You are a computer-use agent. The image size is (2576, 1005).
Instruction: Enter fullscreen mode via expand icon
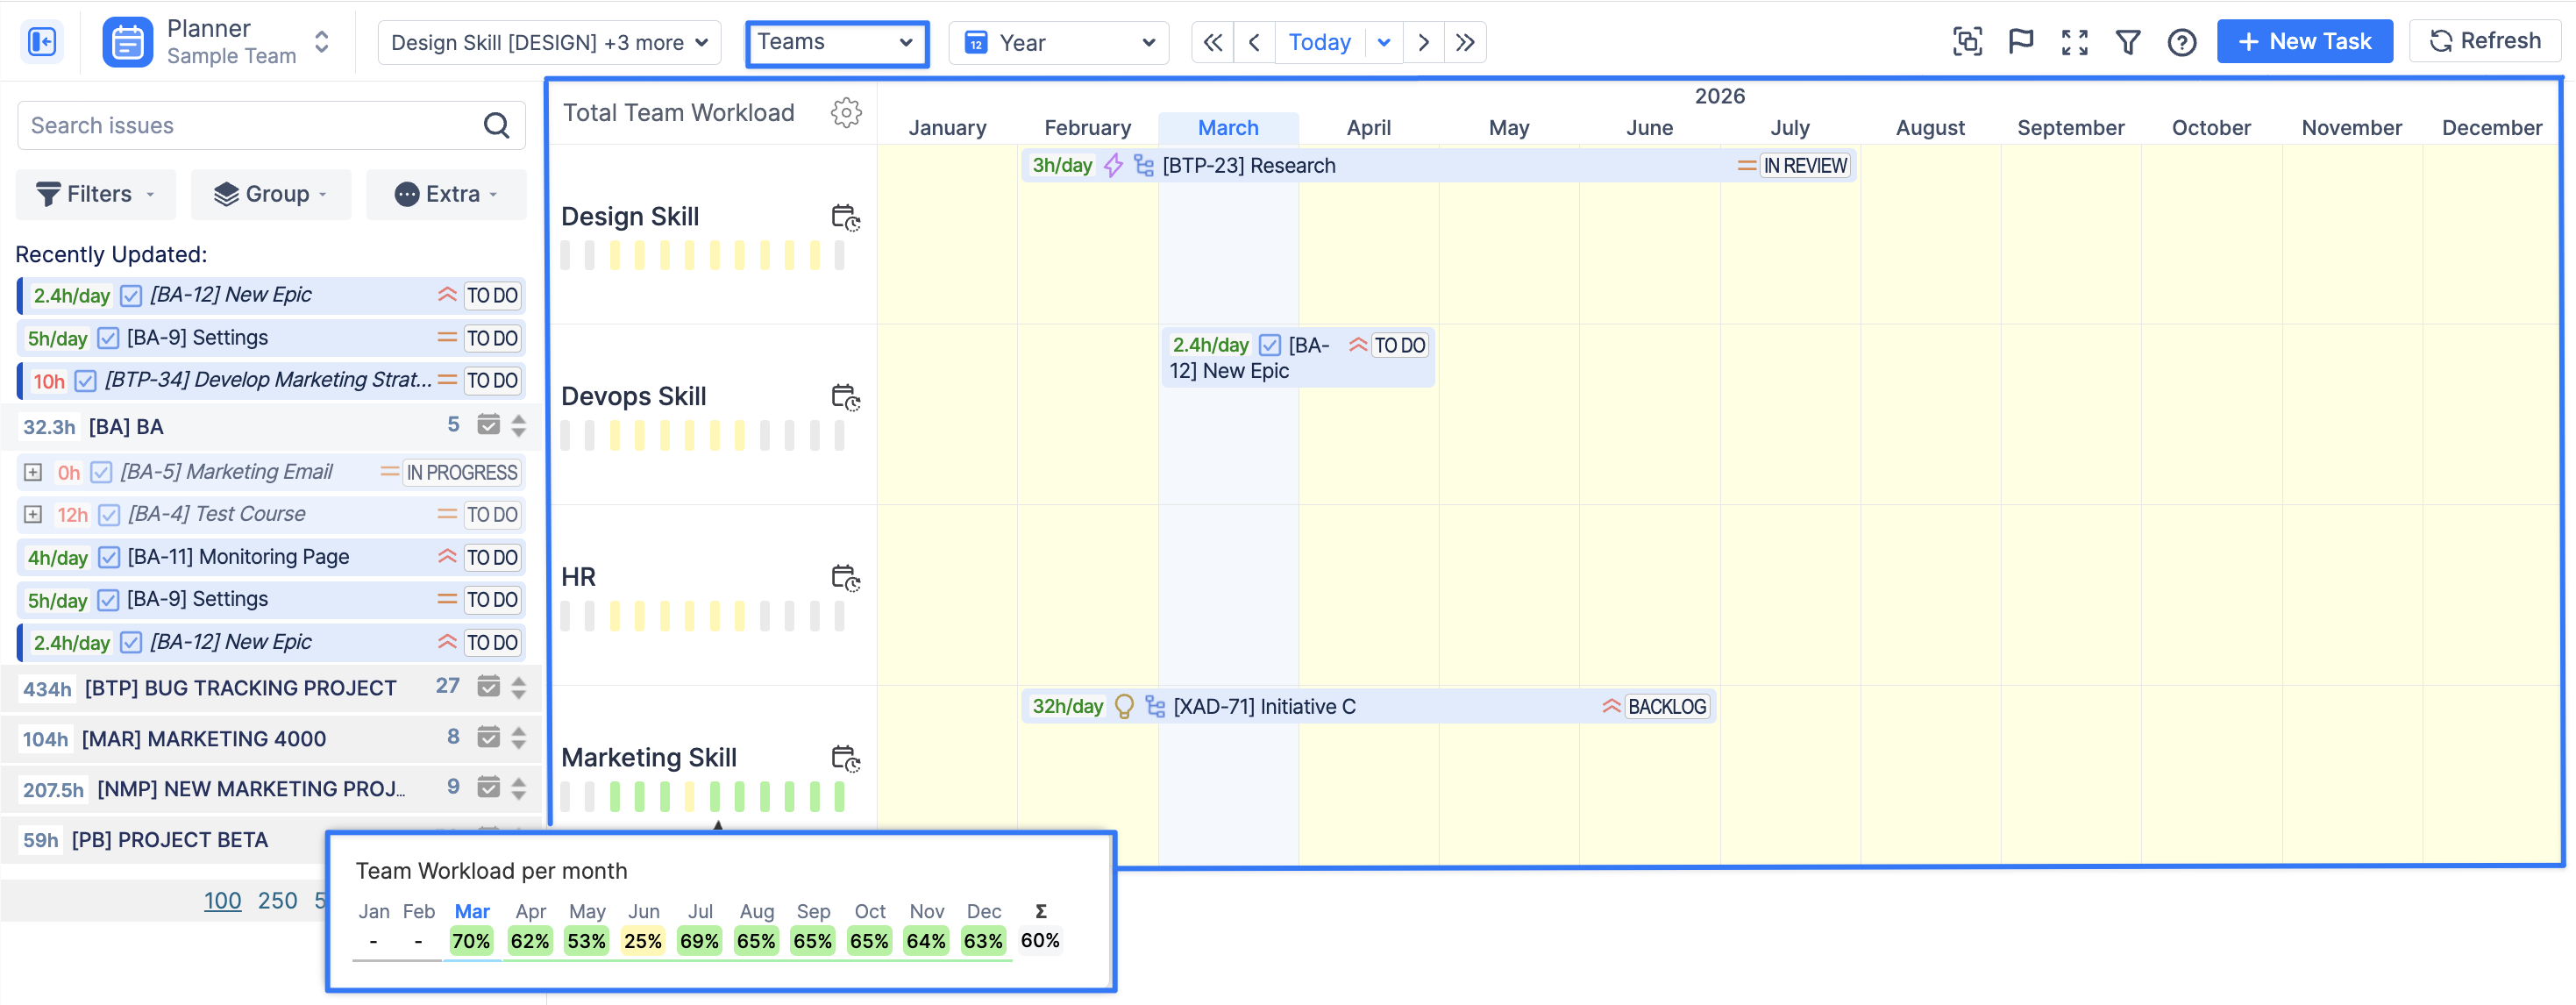(2075, 42)
